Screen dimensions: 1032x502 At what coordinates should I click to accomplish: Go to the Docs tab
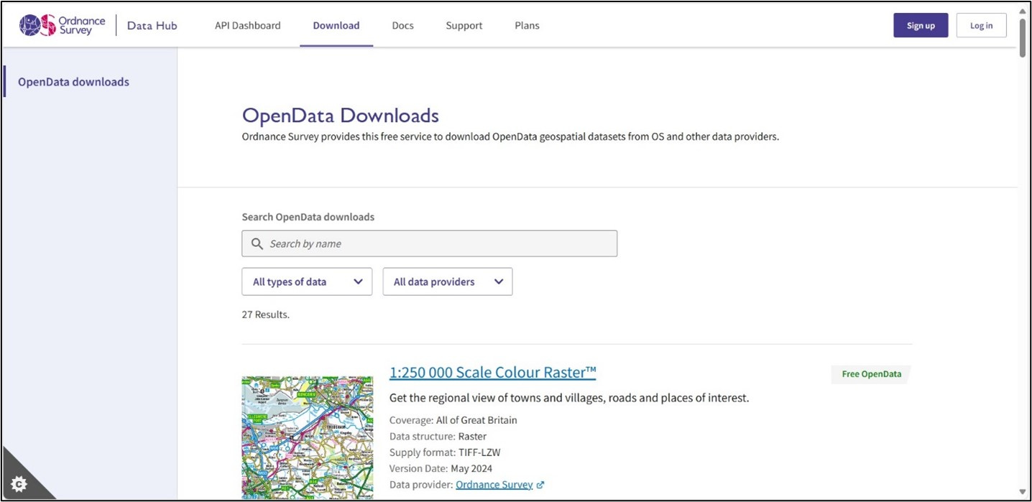[x=402, y=25]
